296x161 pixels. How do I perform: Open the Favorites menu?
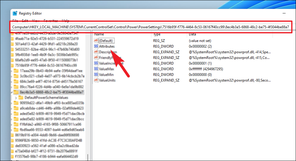click(51, 21)
